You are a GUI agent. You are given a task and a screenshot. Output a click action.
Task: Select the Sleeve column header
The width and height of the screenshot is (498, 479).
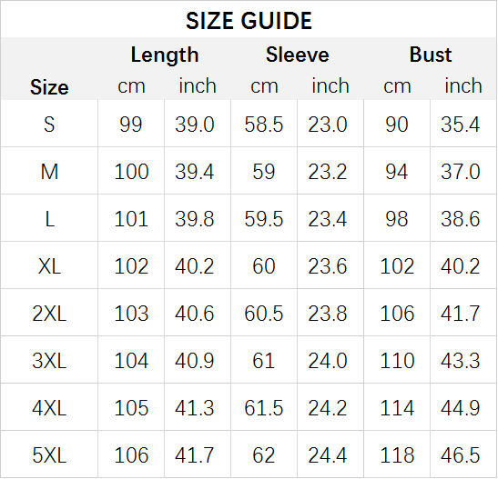(x=298, y=55)
